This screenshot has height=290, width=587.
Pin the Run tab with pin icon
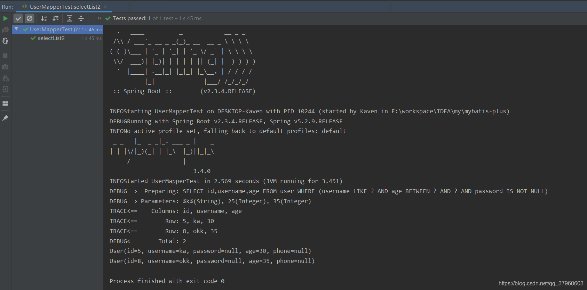(5, 118)
